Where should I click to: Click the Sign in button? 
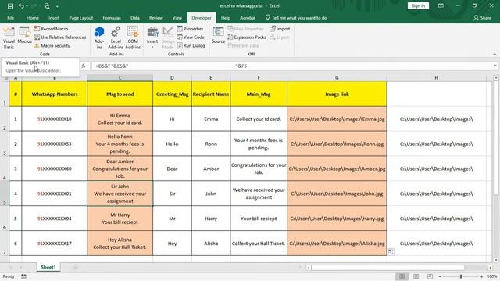point(418,5)
